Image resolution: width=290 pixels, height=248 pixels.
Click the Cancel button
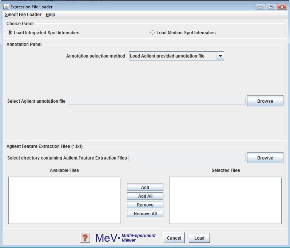(x=174, y=238)
